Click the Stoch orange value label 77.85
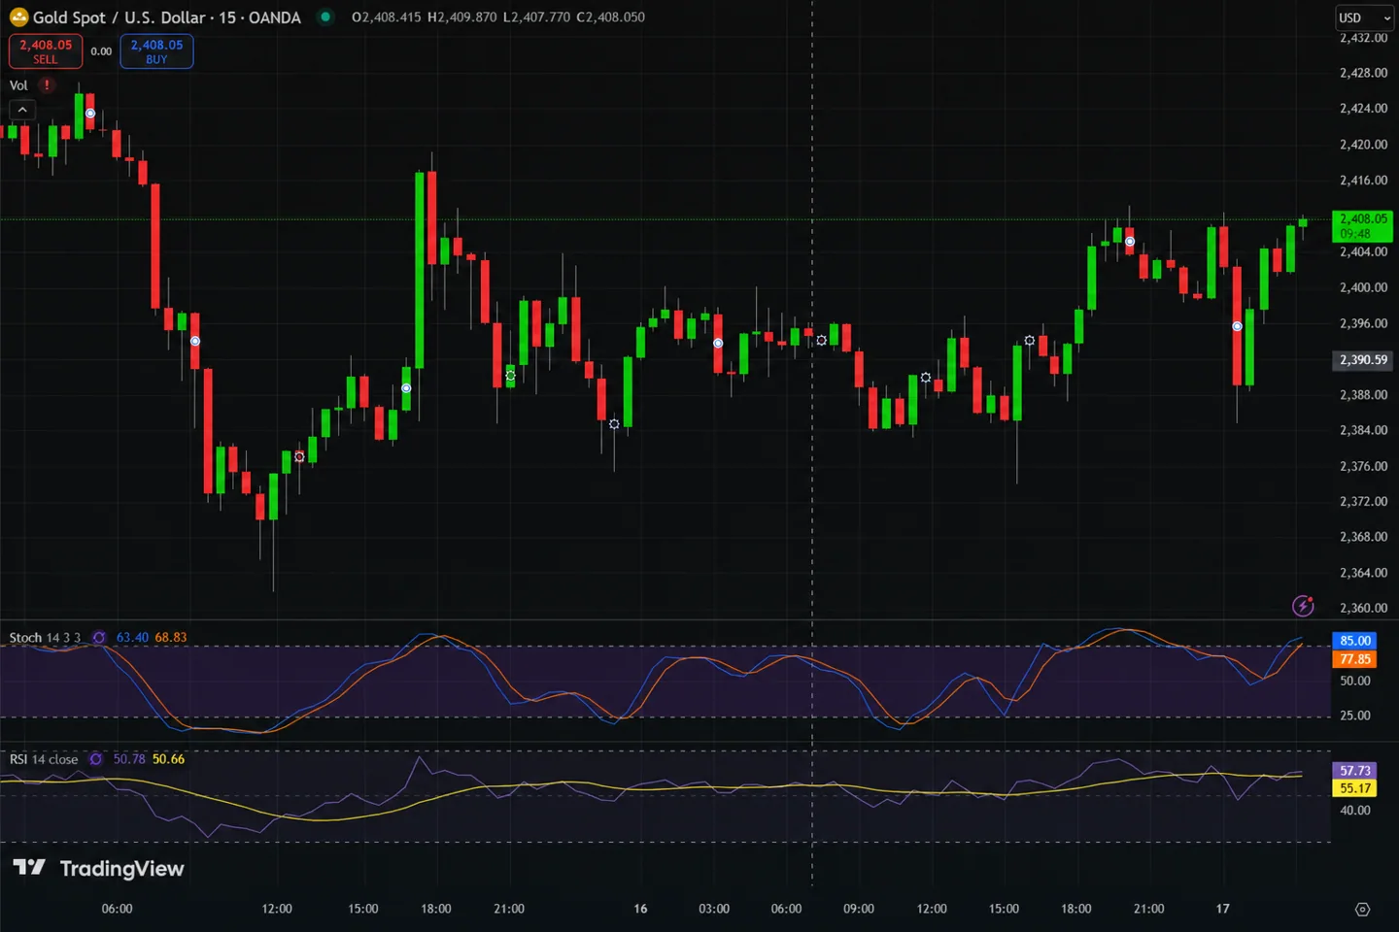Viewport: 1399px width, 932px height. coord(1355,659)
